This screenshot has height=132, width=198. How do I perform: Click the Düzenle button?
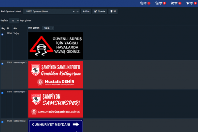[100, 11]
